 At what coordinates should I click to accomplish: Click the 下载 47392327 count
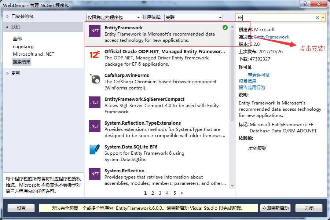pos(260,59)
